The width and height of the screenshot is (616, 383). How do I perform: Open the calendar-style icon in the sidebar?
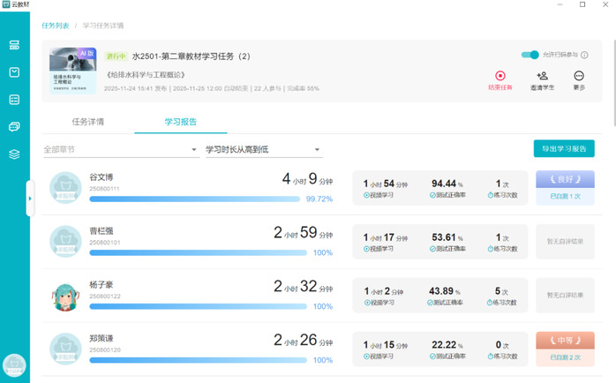click(x=14, y=72)
